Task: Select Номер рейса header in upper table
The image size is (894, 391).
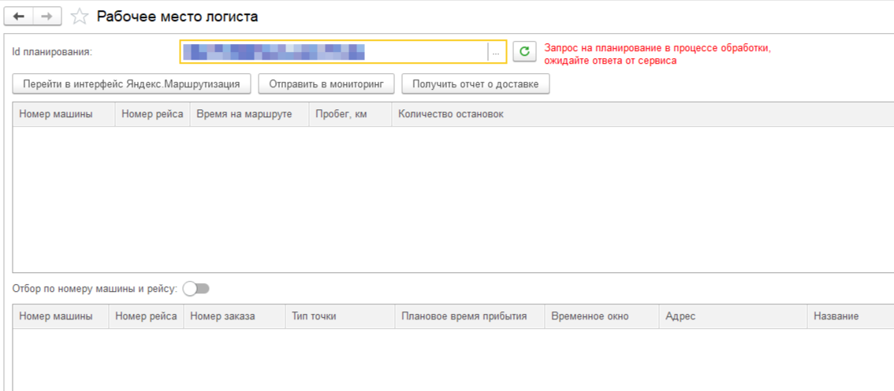Action: click(153, 114)
